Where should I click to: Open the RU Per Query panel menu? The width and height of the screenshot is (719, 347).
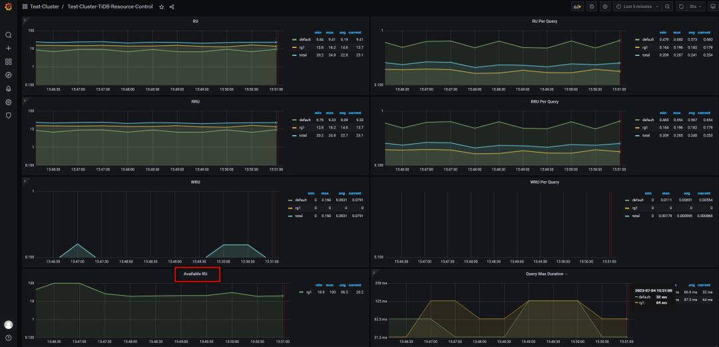[x=544, y=21]
